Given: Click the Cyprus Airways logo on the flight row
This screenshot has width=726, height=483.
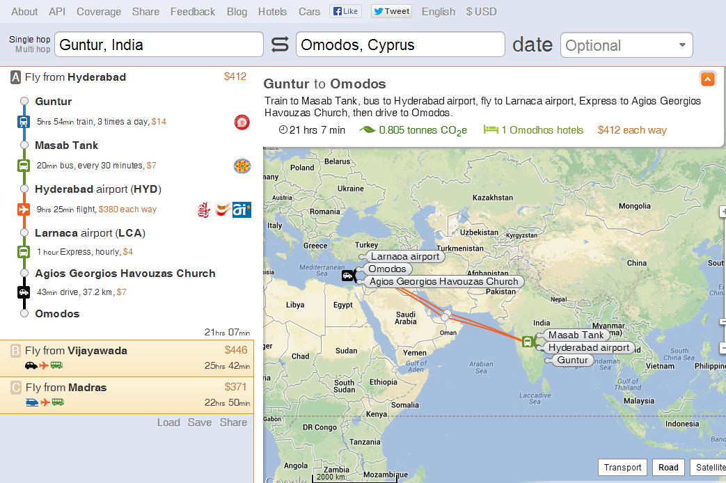Looking at the screenshot, I should point(223,209).
